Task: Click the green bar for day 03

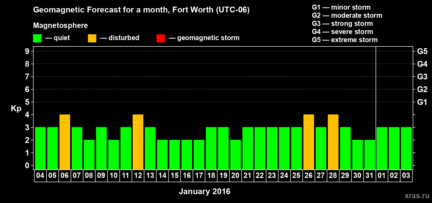Action: point(406,148)
